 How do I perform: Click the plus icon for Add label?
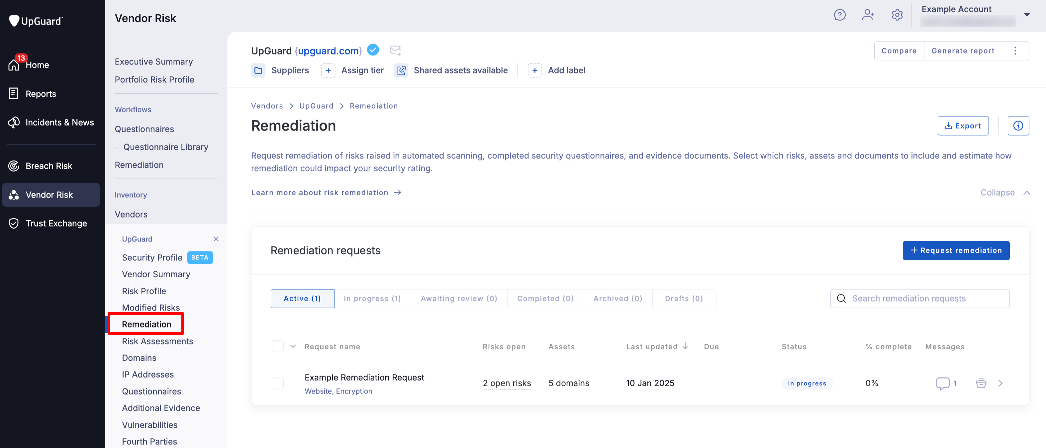click(x=535, y=70)
